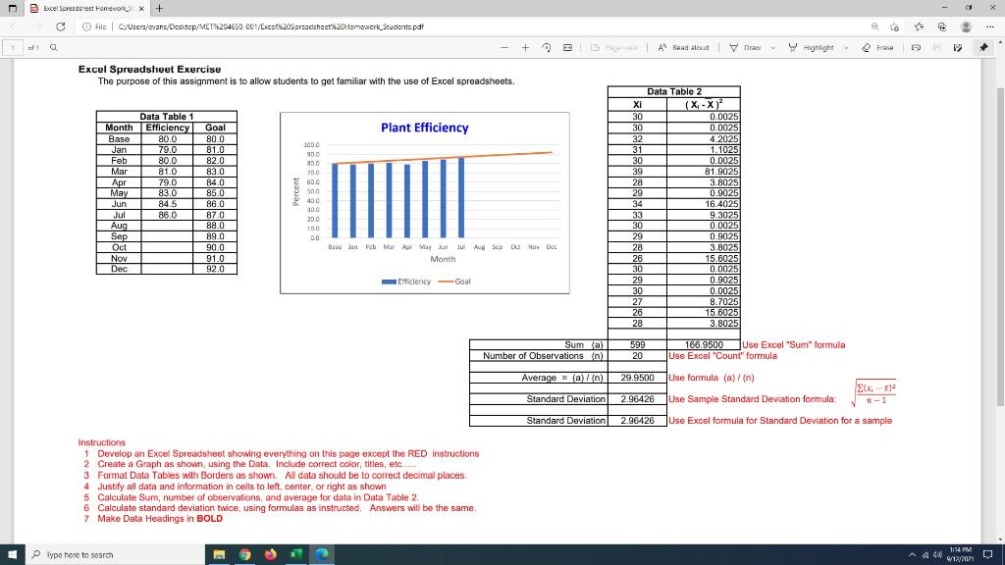The height and width of the screenshot is (565, 1005).
Task: Add this page to favorites
Action: point(896,26)
